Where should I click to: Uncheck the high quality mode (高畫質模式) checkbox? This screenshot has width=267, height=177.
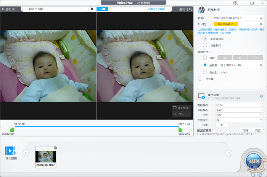(x=205, y=38)
